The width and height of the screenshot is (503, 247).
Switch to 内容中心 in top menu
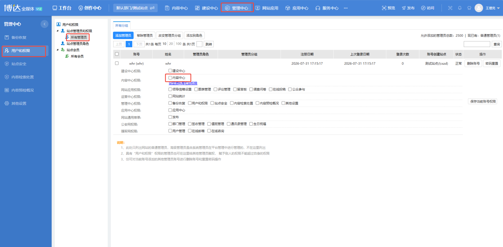tap(177, 8)
